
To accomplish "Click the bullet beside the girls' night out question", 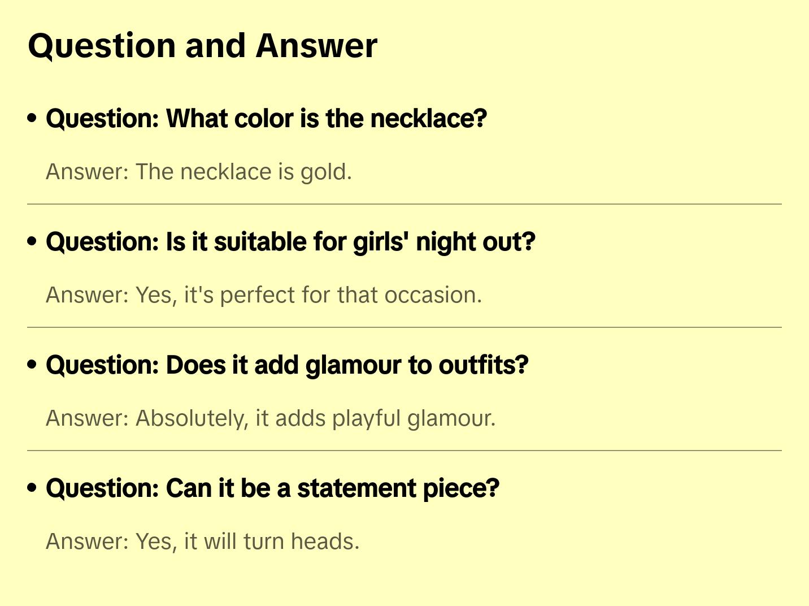I will [x=32, y=242].
